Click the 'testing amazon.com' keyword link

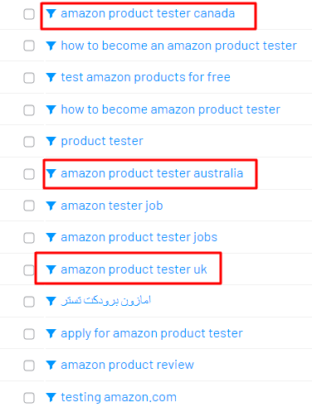(119, 397)
